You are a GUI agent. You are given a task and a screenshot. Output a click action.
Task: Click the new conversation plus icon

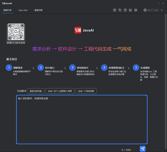point(115,10)
